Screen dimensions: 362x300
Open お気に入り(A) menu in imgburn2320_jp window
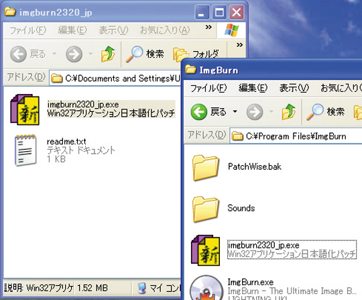165,30
